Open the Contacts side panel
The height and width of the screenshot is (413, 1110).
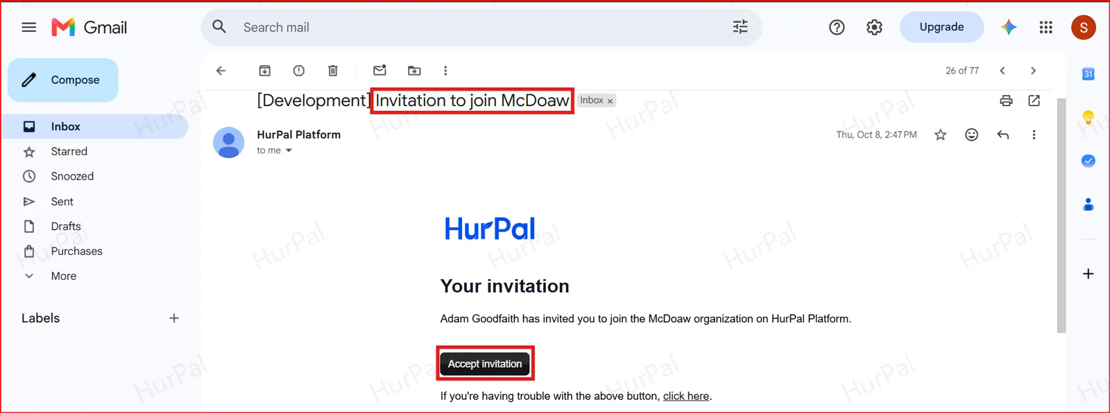click(x=1088, y=204)
